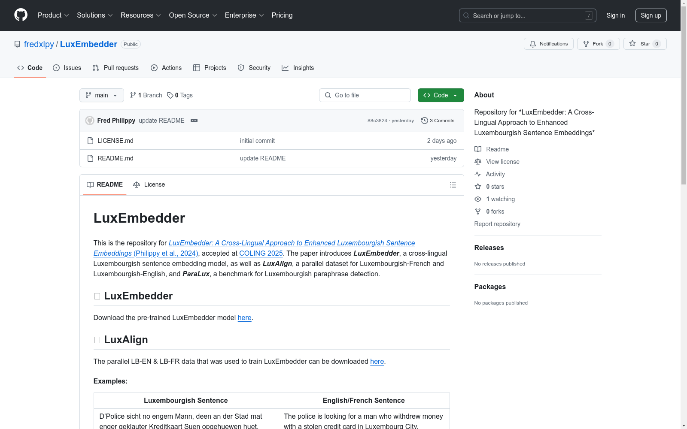The height and width of the screenshot is (429, 687).
Task: Open the fredxlpy user profile link
Action: (39, 44)
